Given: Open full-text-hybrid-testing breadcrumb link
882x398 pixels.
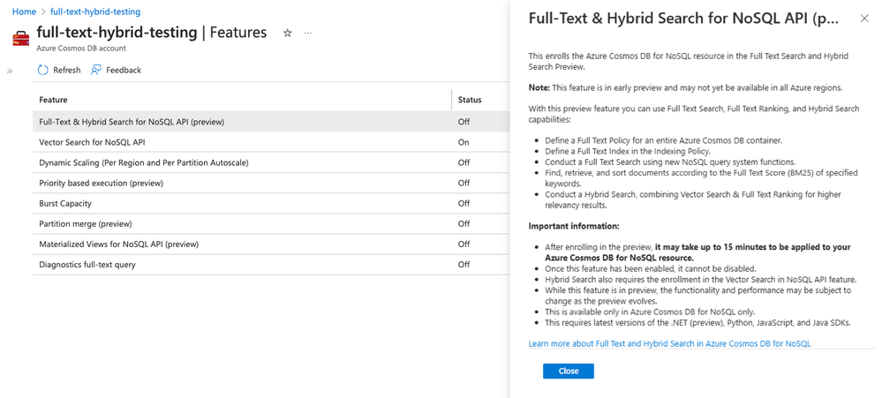Looking at the screenshot, I should (x=95, y=12).
